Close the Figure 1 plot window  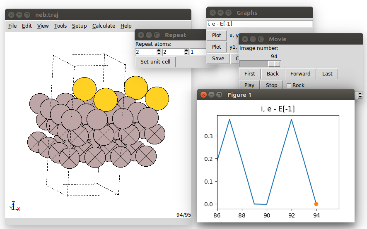tap(203, 95)
